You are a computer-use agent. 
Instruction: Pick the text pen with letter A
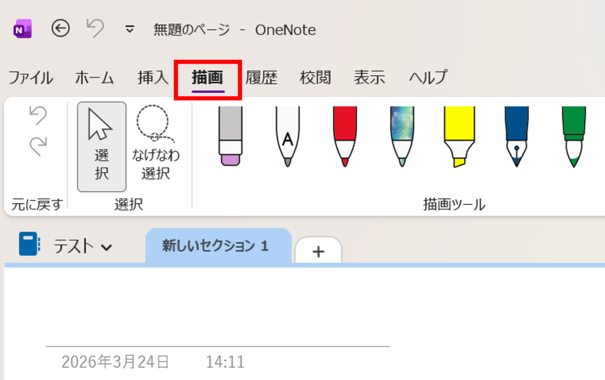pyautogui.click(x=287, y=136)
